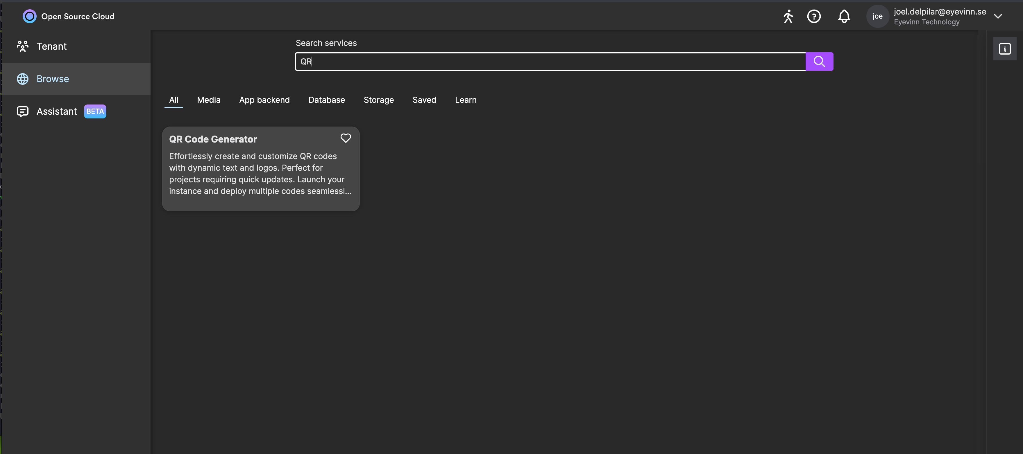The width and height of the screenshot is (1023, 454).
Task: Click the Tenant people icon
Action: [x=23, y=46]
